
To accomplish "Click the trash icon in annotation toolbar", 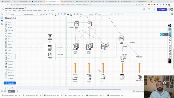I will coord(170,48).
